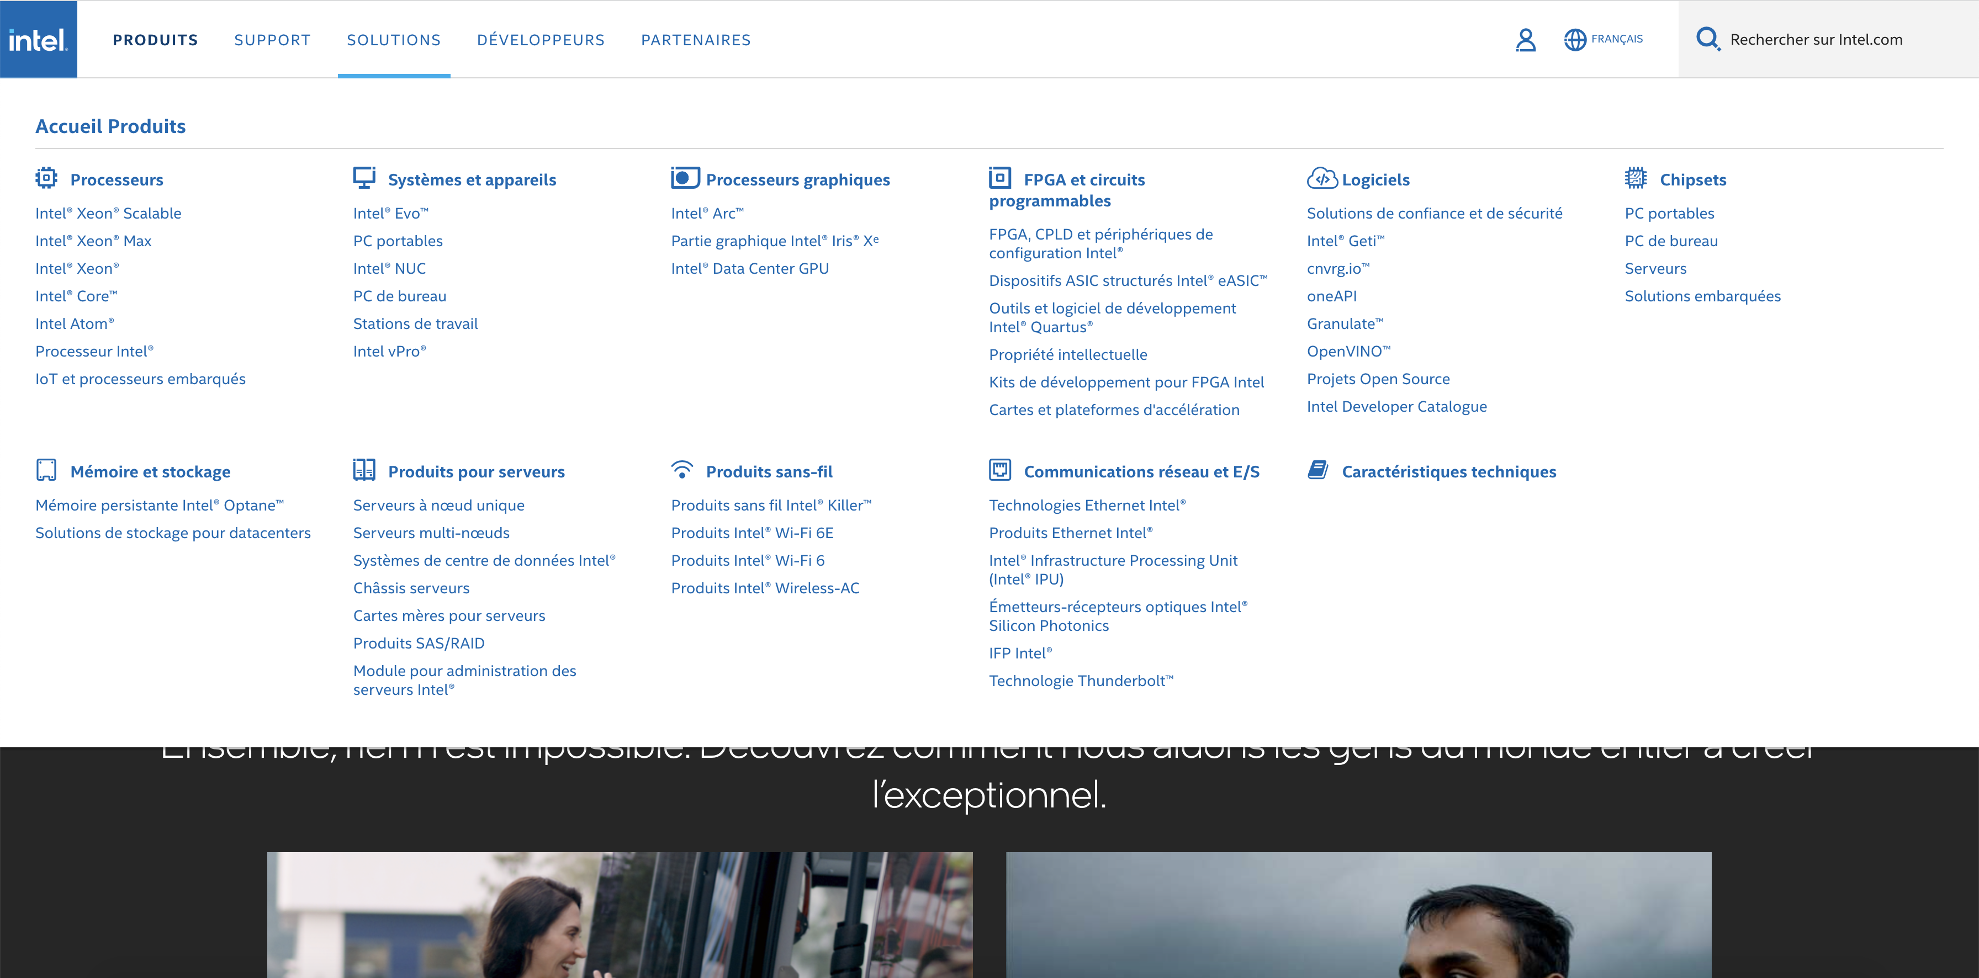Image resolution: width=1979 pixels, height=978 pixels.
Task: Open Intel Arc link
Action: [707, 214]
